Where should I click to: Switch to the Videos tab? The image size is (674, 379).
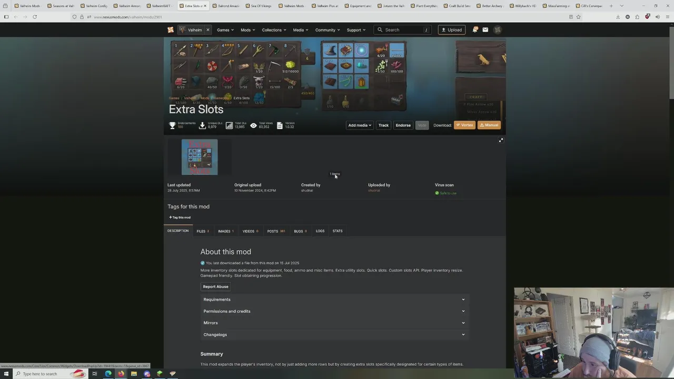tap(251, 231)
